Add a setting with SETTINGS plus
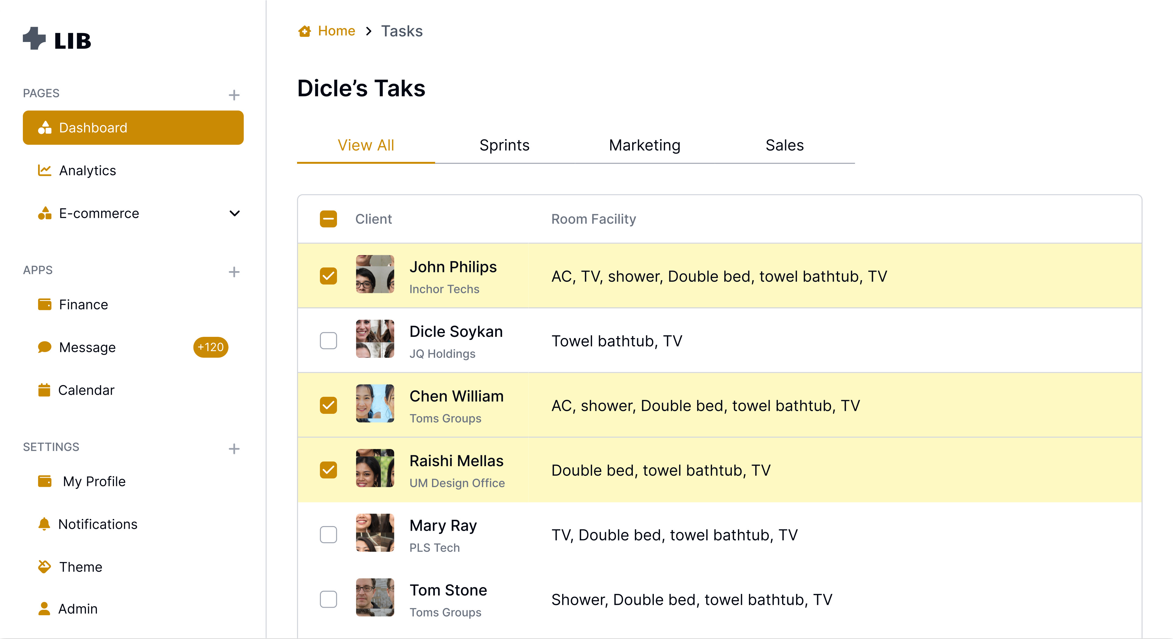 click(x=234, y=449)
